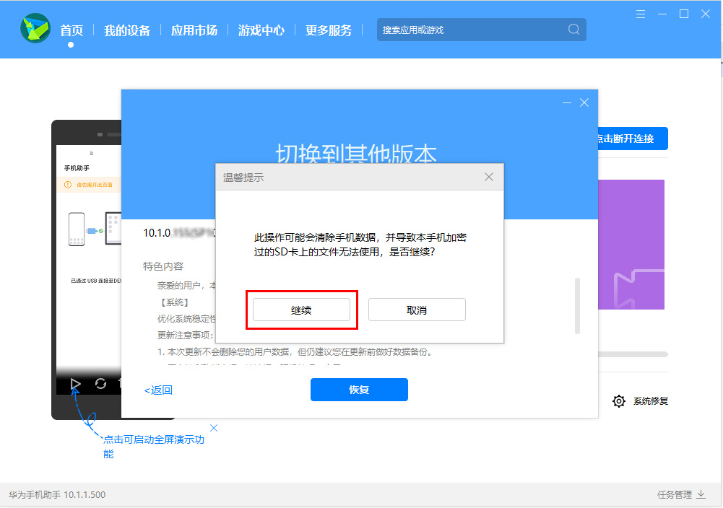Open the hamburger menu at top right
This screenshot has height=508, width=723.
tap(640, 13)
